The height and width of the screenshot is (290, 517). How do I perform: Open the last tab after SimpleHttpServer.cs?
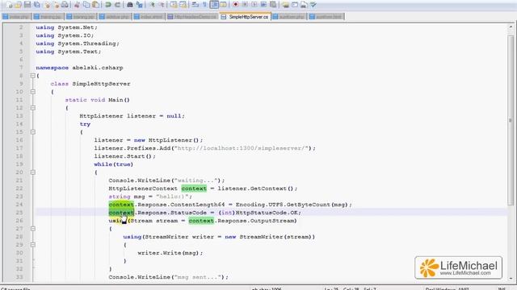[x=326, y=16]
